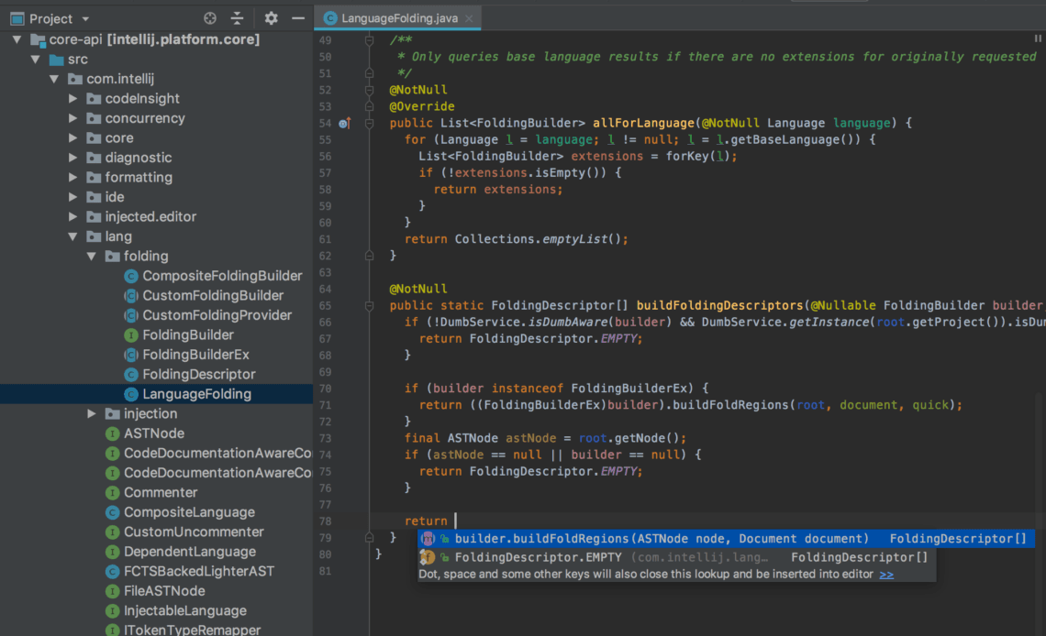1046x636 pixels.
Task: Open ASTNode interface in project tree
Action: coord(154,433)
